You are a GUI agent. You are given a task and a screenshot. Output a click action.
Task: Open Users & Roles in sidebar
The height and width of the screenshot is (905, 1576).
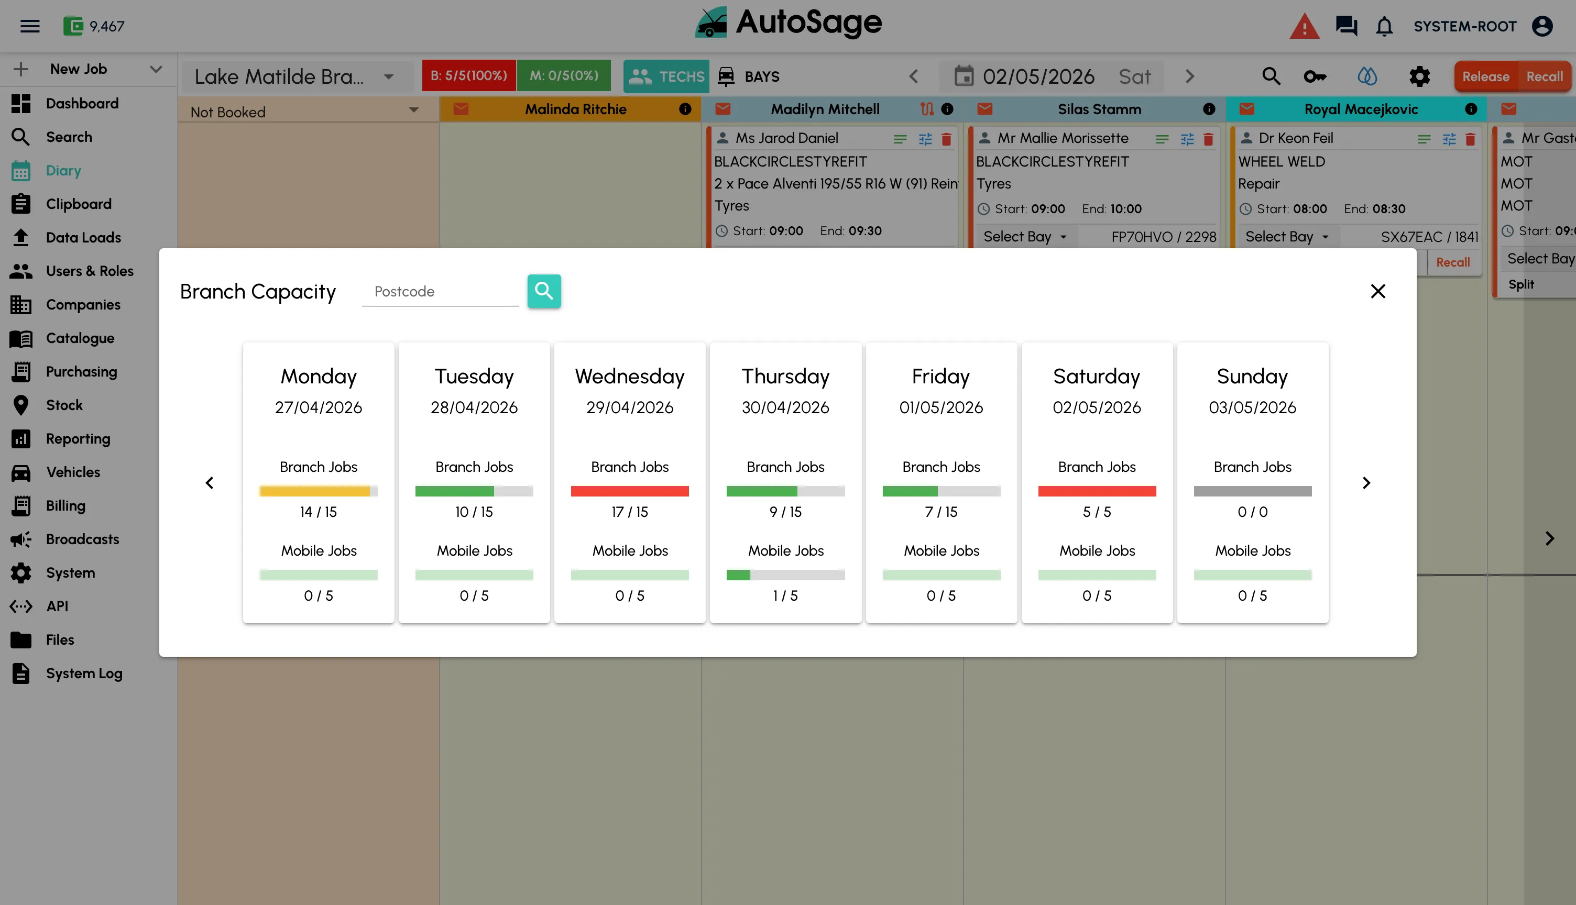point(90,271)
